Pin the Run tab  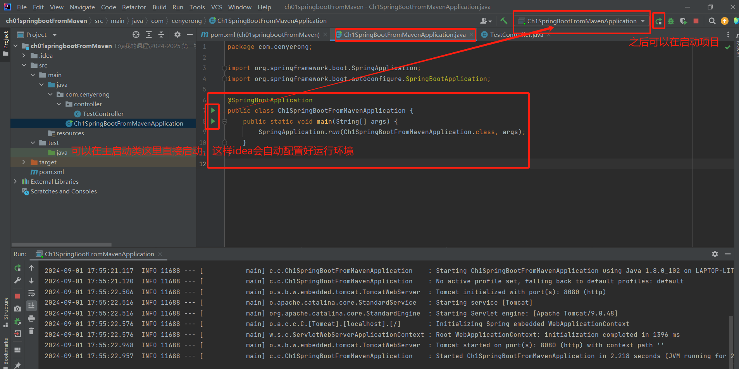pyautogui.click(x=17, y=365)
